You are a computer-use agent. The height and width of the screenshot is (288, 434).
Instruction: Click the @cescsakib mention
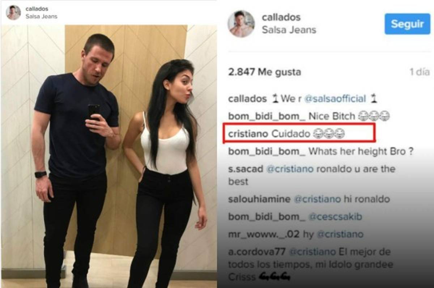[x=335, y=217]
